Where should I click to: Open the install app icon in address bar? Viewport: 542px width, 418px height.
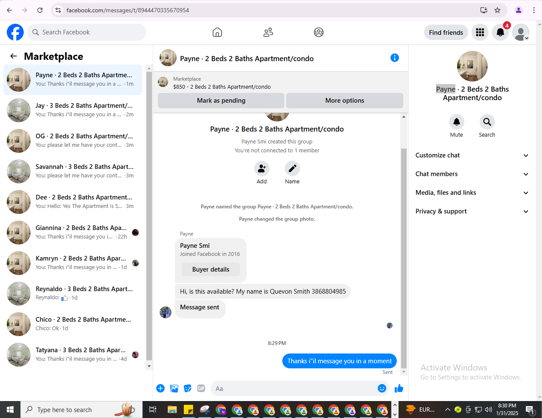[x=484, y=10]
